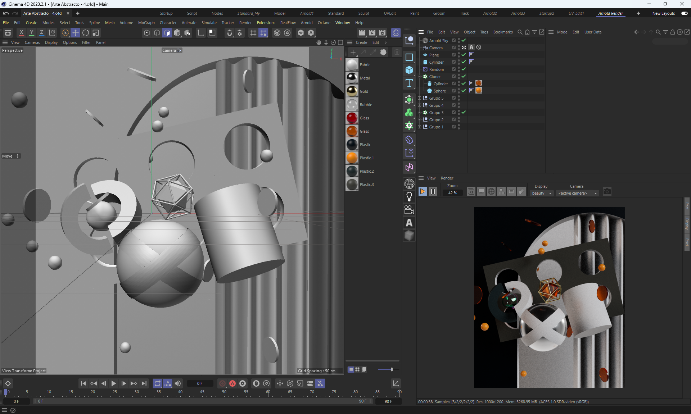Click the Camera object icon in palette
691x414 pixels.
click(409, 210)
